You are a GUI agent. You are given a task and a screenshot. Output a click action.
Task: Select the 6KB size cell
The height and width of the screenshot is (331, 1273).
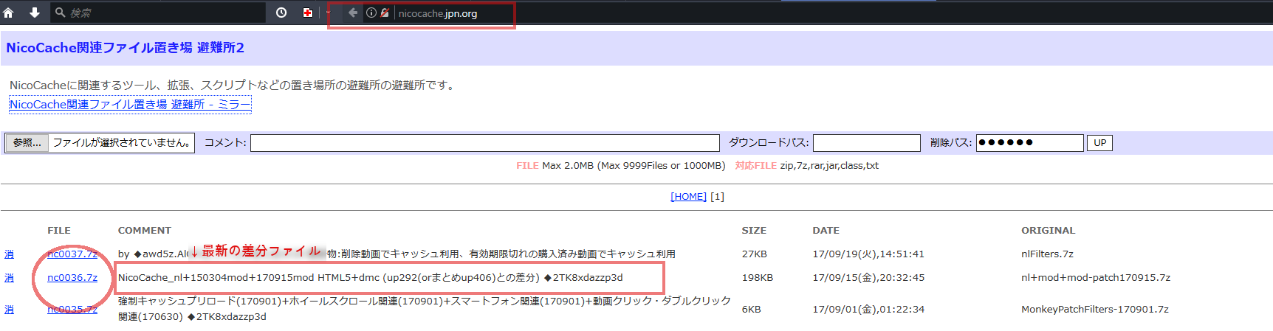click(752, 309)
